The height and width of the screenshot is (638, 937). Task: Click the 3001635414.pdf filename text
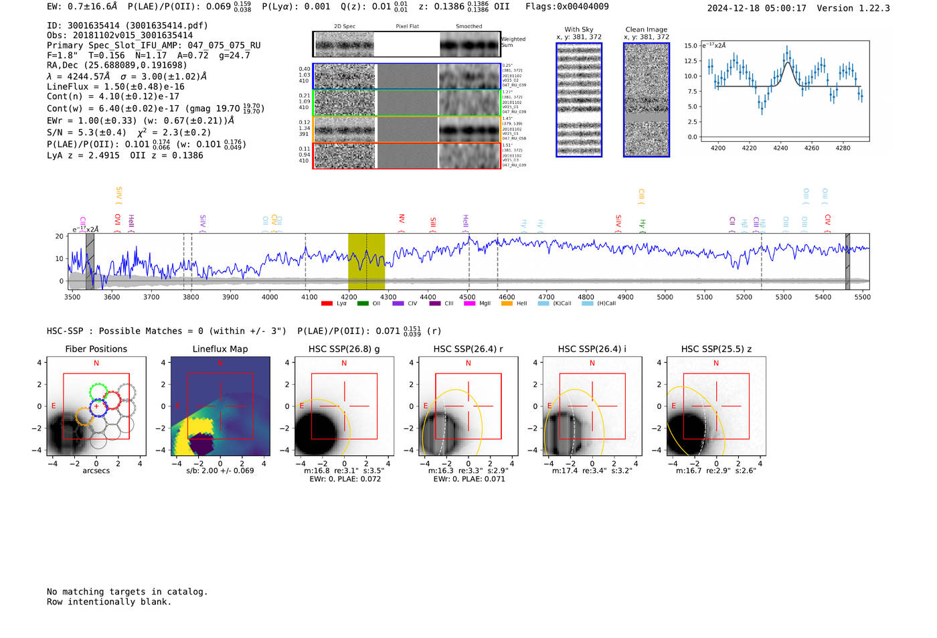click(x=165, y=25)
